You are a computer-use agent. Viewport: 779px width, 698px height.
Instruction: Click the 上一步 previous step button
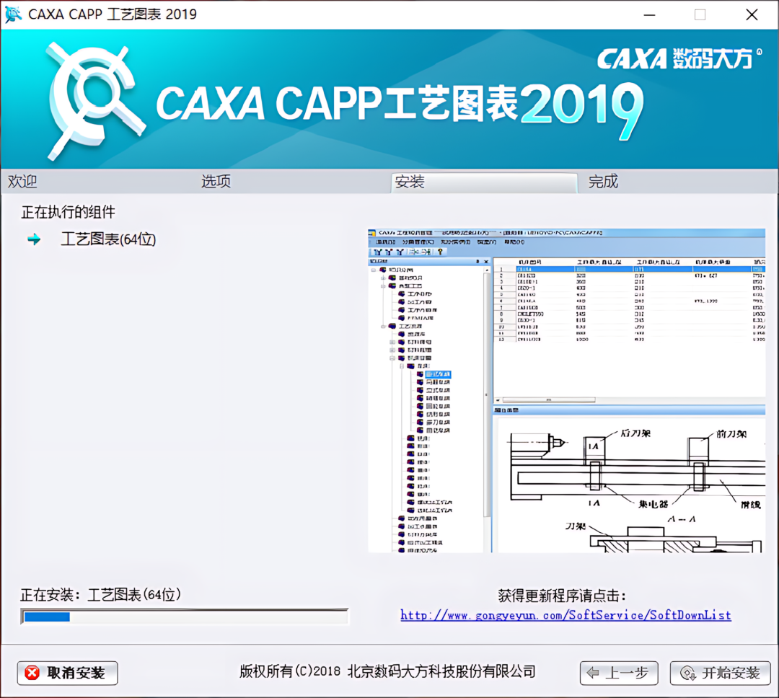point(619,673)
